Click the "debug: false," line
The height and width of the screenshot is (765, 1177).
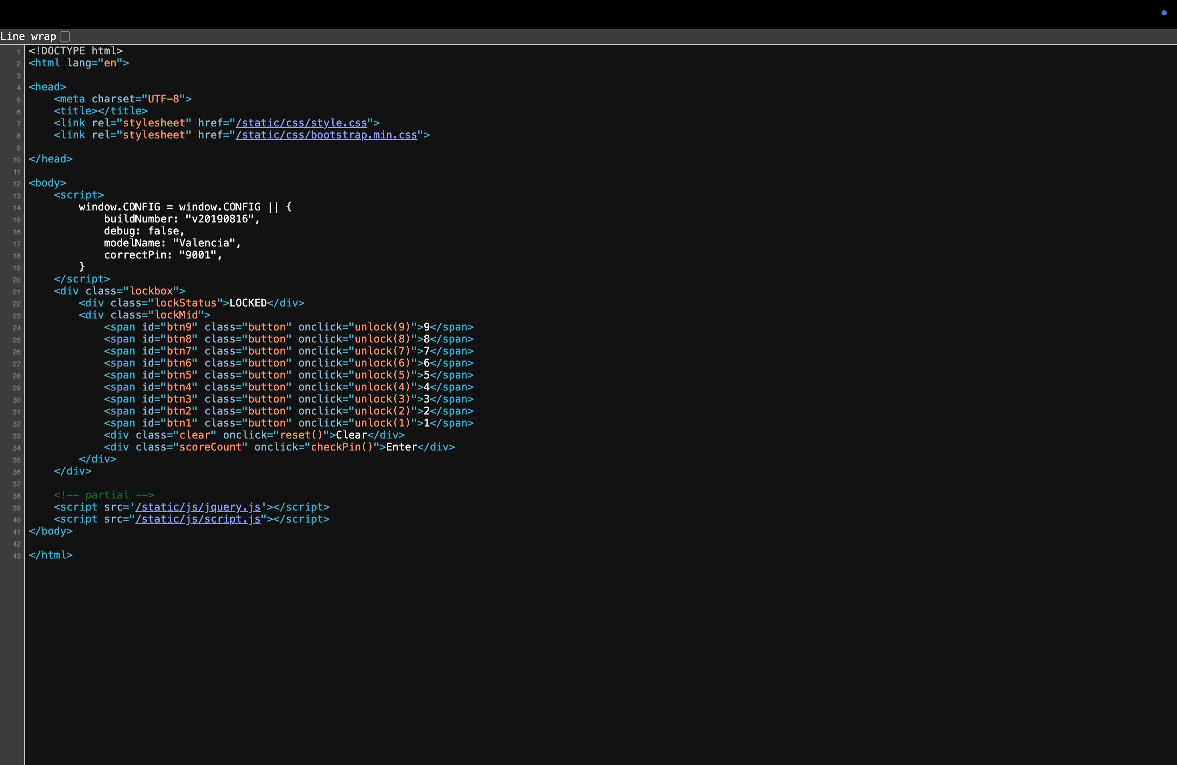click(x=144, y=231)
